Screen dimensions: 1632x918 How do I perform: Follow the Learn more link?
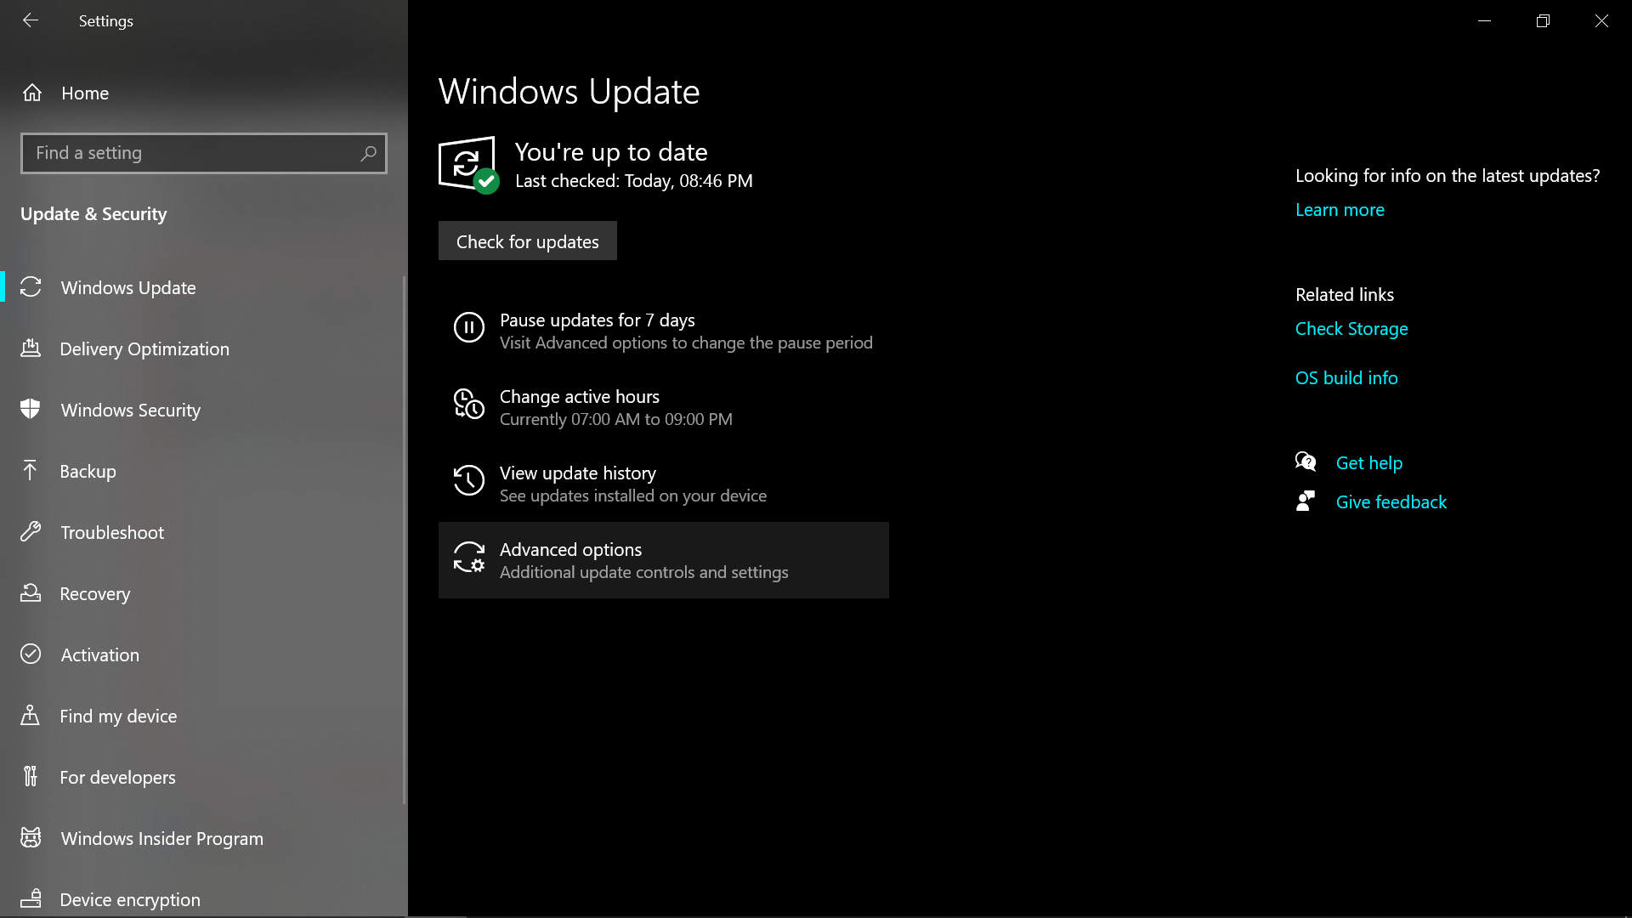click(x=1340, y=210)
